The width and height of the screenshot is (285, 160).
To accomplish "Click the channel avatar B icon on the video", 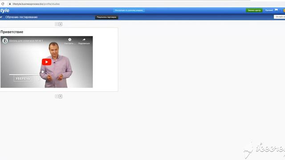I will (5, 40).
